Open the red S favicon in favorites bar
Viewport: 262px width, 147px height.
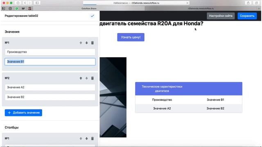tap(30, 8)
